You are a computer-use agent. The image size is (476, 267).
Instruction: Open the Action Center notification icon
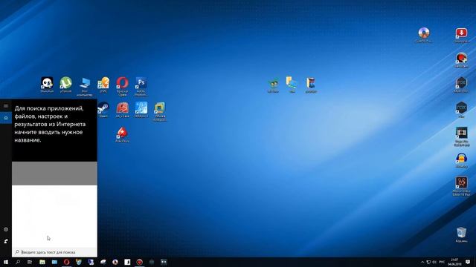pos(468,262)
